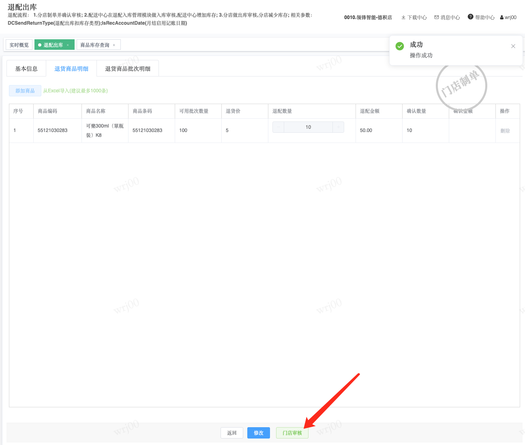Open the 帮助中心 help center
Screen dimensions: 525x445
(x=481, y=17)
